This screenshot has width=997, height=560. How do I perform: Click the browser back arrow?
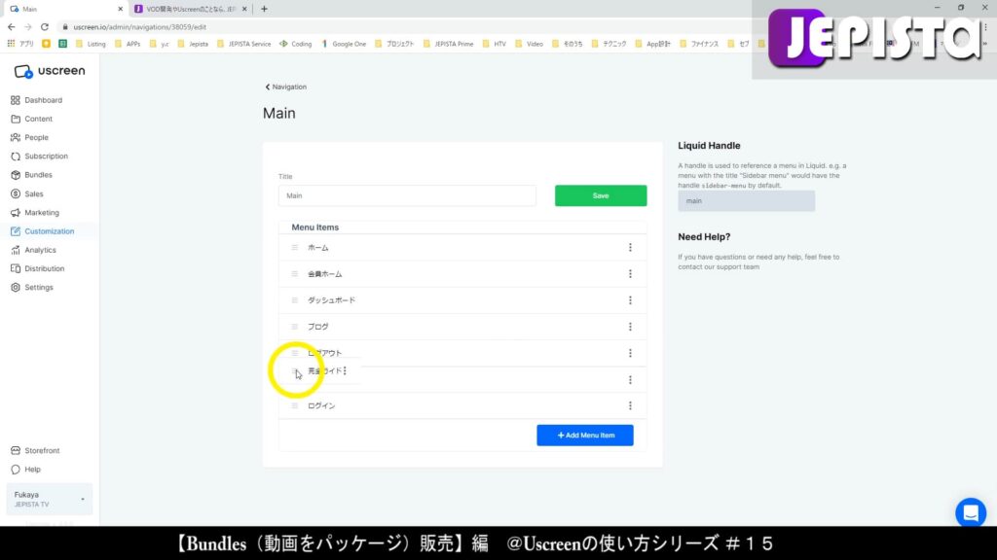[12, 27]
